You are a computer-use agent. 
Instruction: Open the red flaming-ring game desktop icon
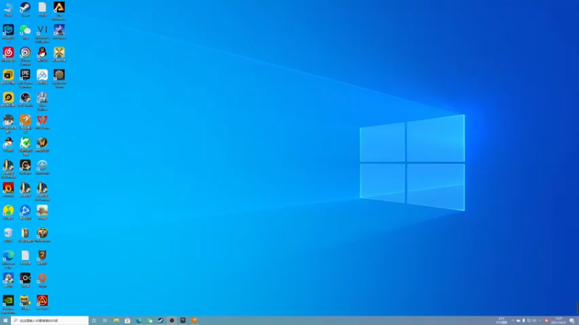click(8, 189)
